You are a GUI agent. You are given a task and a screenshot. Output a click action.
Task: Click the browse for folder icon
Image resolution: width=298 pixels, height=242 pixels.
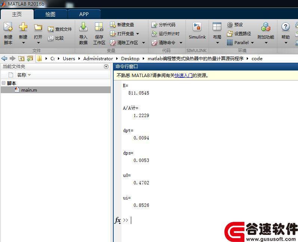click(x=30, y=58)
